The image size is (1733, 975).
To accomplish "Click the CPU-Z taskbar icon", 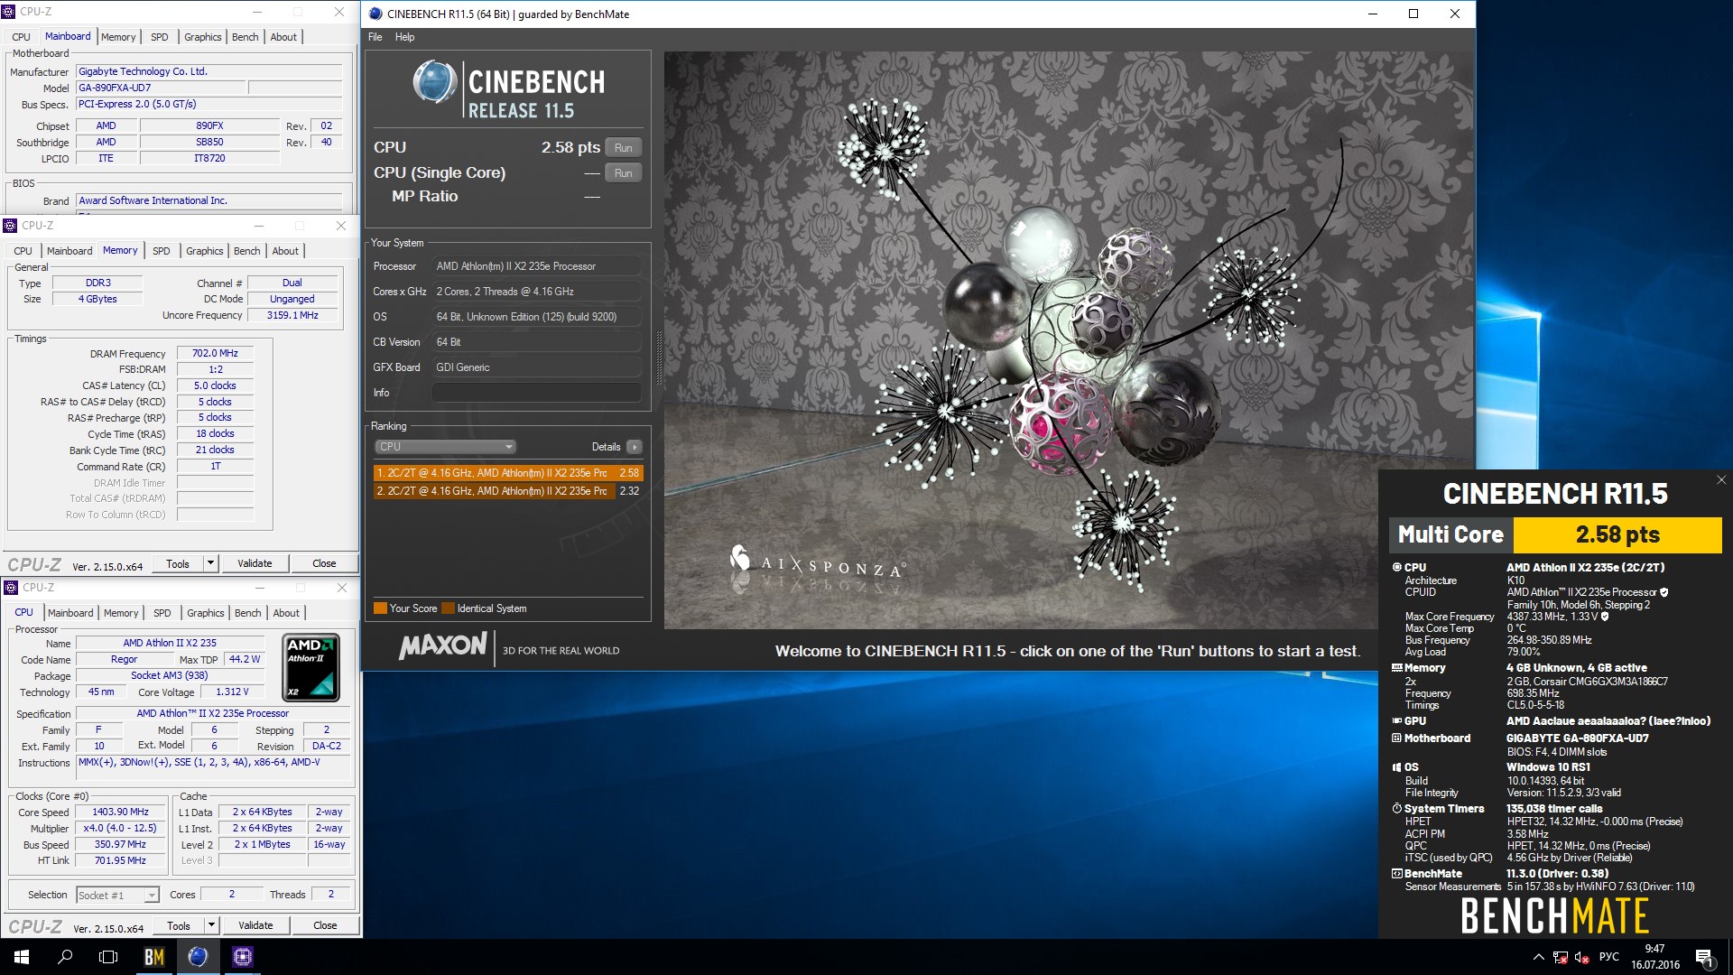I will coord(243,957).
